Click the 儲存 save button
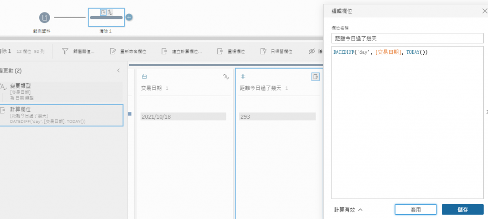Viewport: 488px width, 219px height. click(462, 209)
